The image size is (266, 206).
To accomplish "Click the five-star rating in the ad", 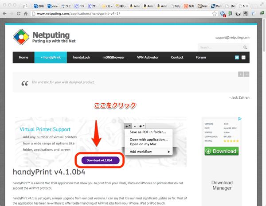I will (x=231, y=141).
